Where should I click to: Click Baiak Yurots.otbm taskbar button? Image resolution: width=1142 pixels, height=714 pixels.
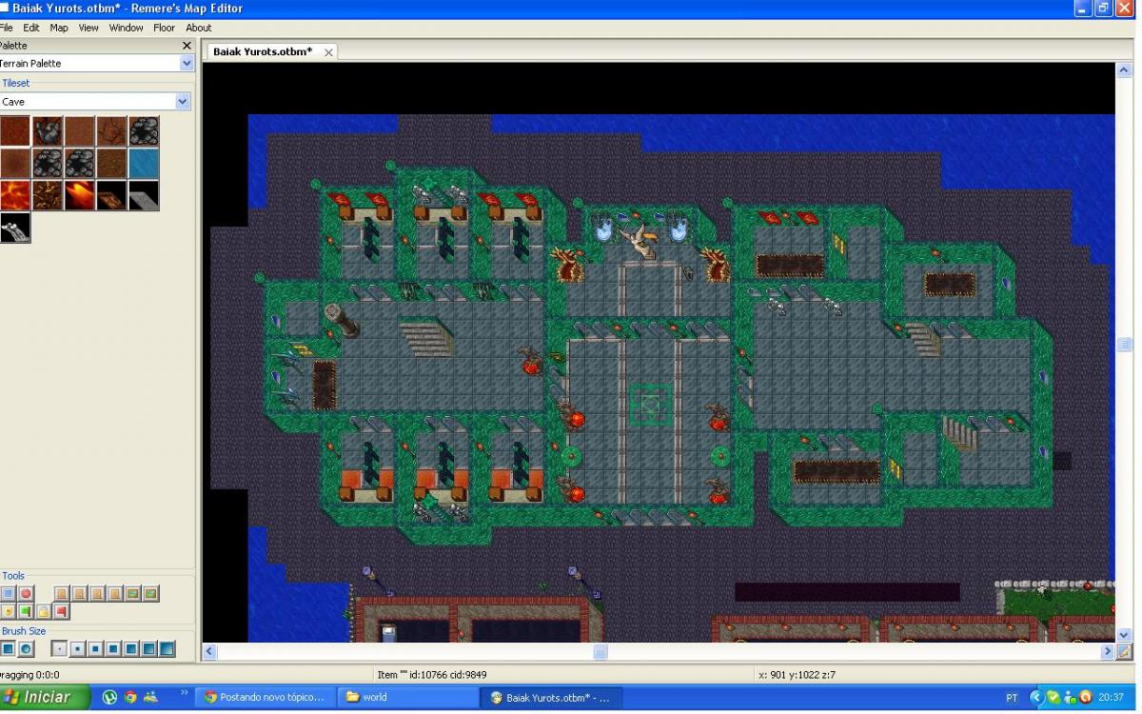click(x=550, y=697)
